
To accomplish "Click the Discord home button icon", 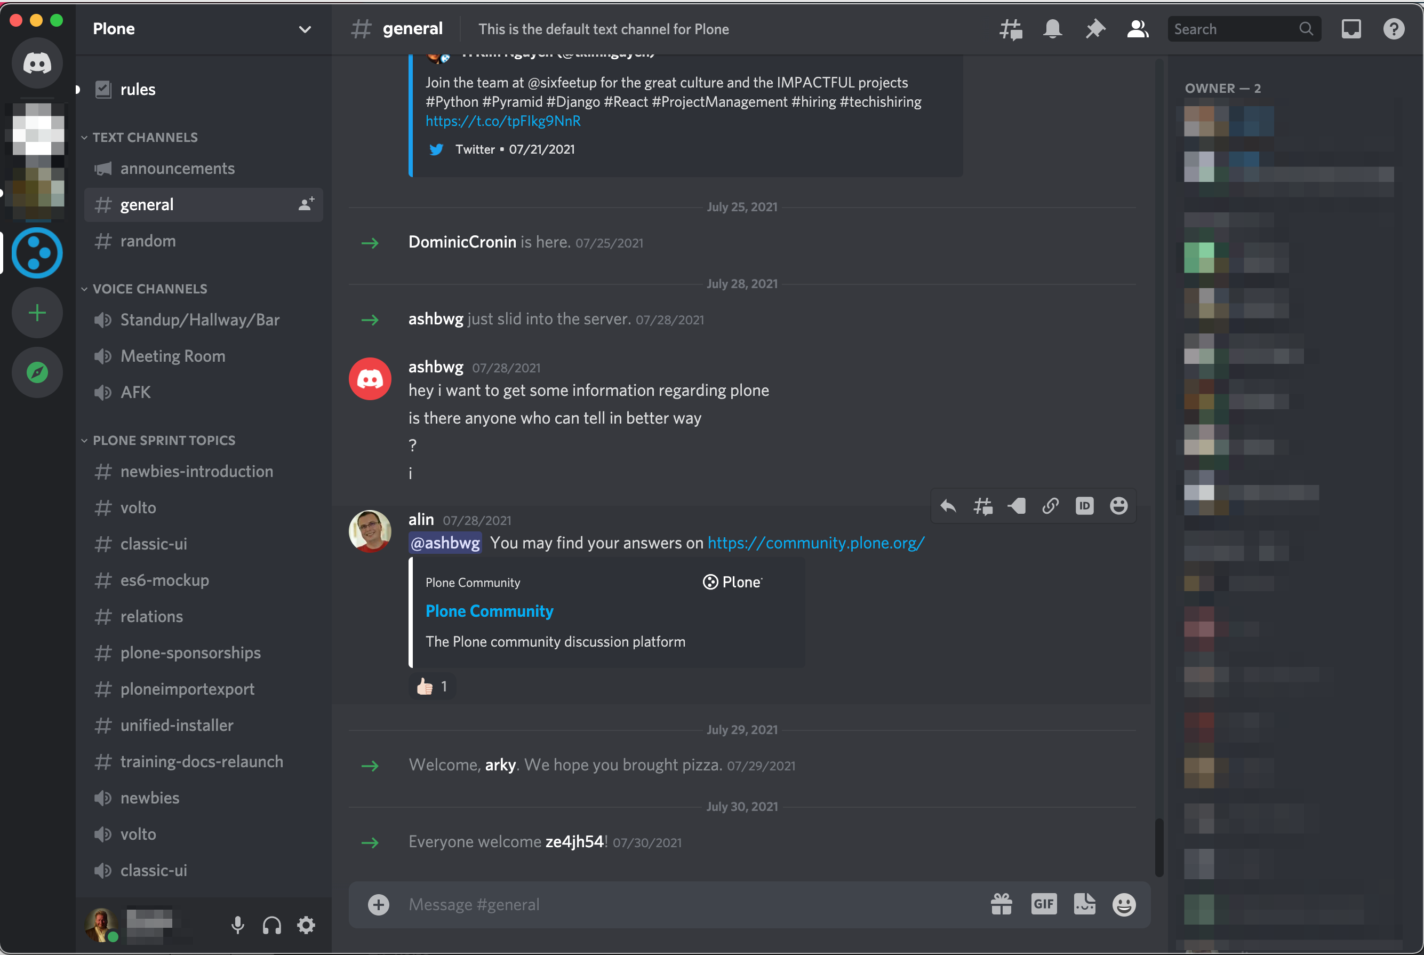I will click(37, 62).
